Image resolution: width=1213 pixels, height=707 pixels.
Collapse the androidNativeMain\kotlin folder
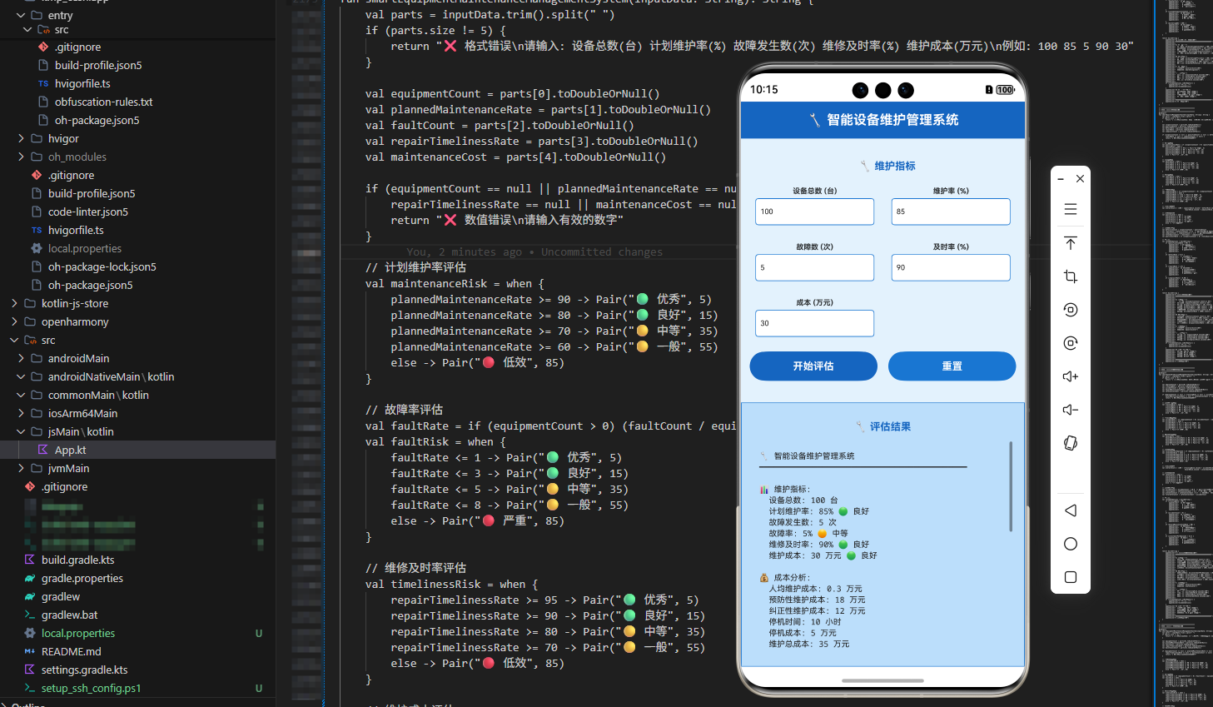pos(21,376)
